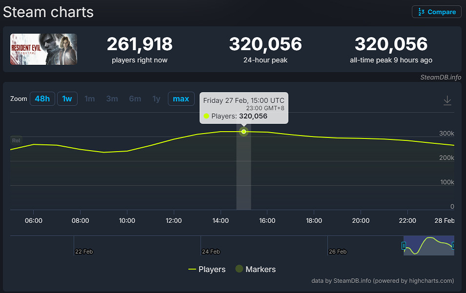Set zoom range to 48h
The image size is (466, 293).
click(x=42, y=99)
